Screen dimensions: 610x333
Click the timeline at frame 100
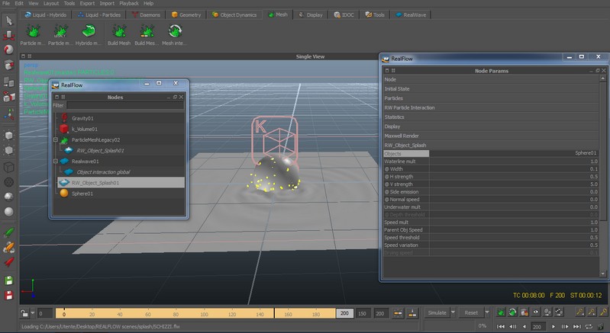coord(205,314)
